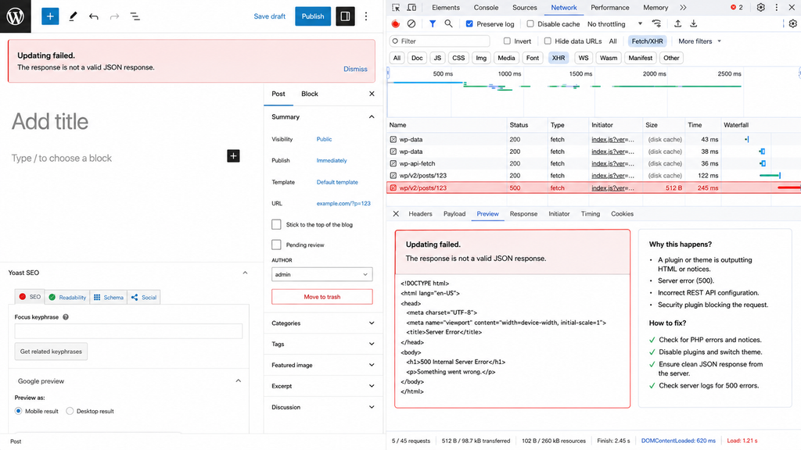Screen dimensions: 801x450
Task: Open the Console tab in DevTools
Action: [x=486, y=8]
